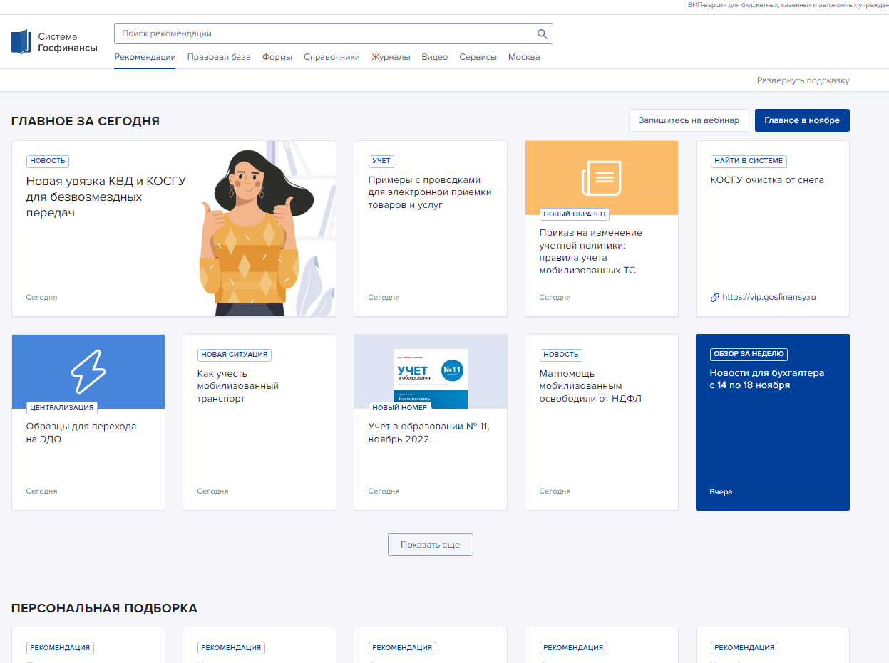This screenshot has height=663, width=889.
Task: Go to the Журналы section
Action: pos(391,57)
